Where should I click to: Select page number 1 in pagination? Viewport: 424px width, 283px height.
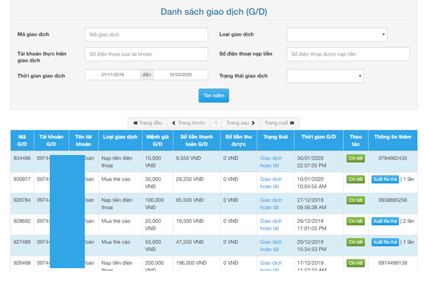216,123
